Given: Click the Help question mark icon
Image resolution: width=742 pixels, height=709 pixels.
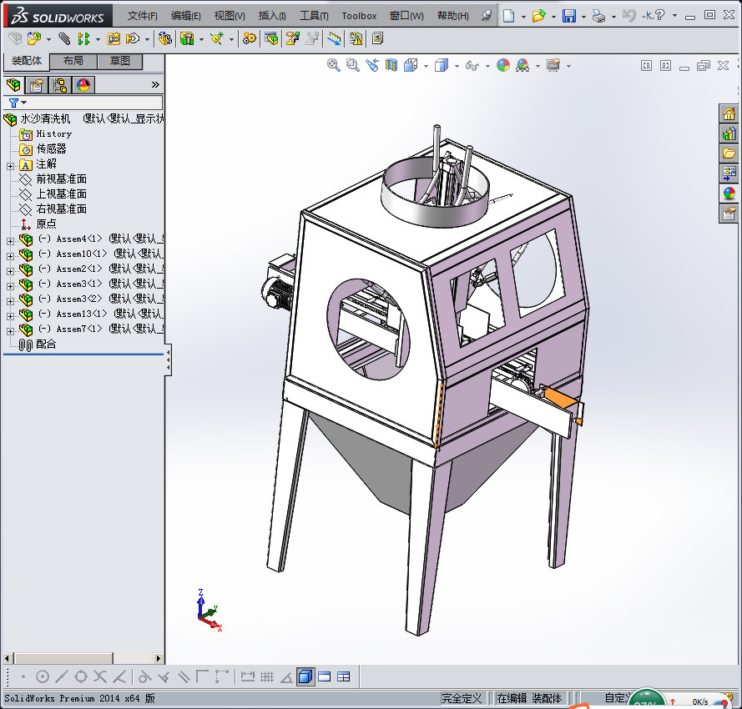Looking at the screenshot, I should coord(659,16).
